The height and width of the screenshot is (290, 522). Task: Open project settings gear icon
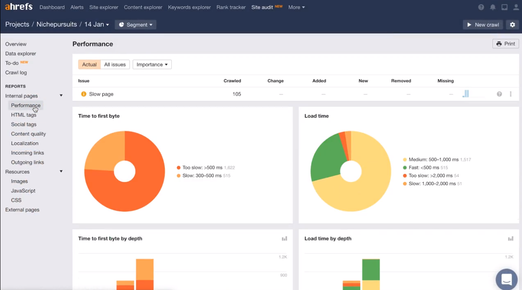coord(512,25)
